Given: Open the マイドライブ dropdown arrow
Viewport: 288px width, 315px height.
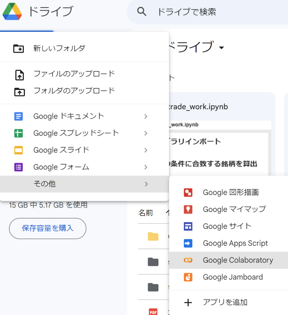Looking at the screenshot, I should pyautogui.click(x=222, y=48).
